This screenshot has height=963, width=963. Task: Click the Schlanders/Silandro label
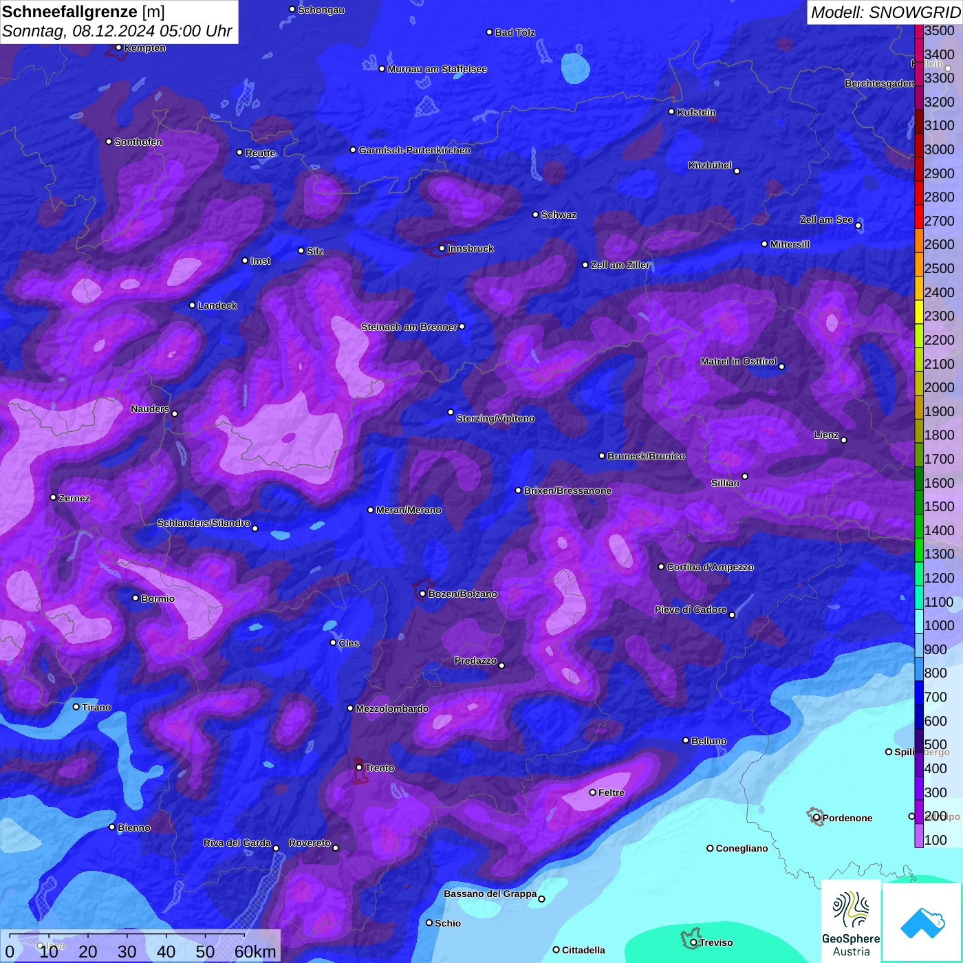click(204, 523)
